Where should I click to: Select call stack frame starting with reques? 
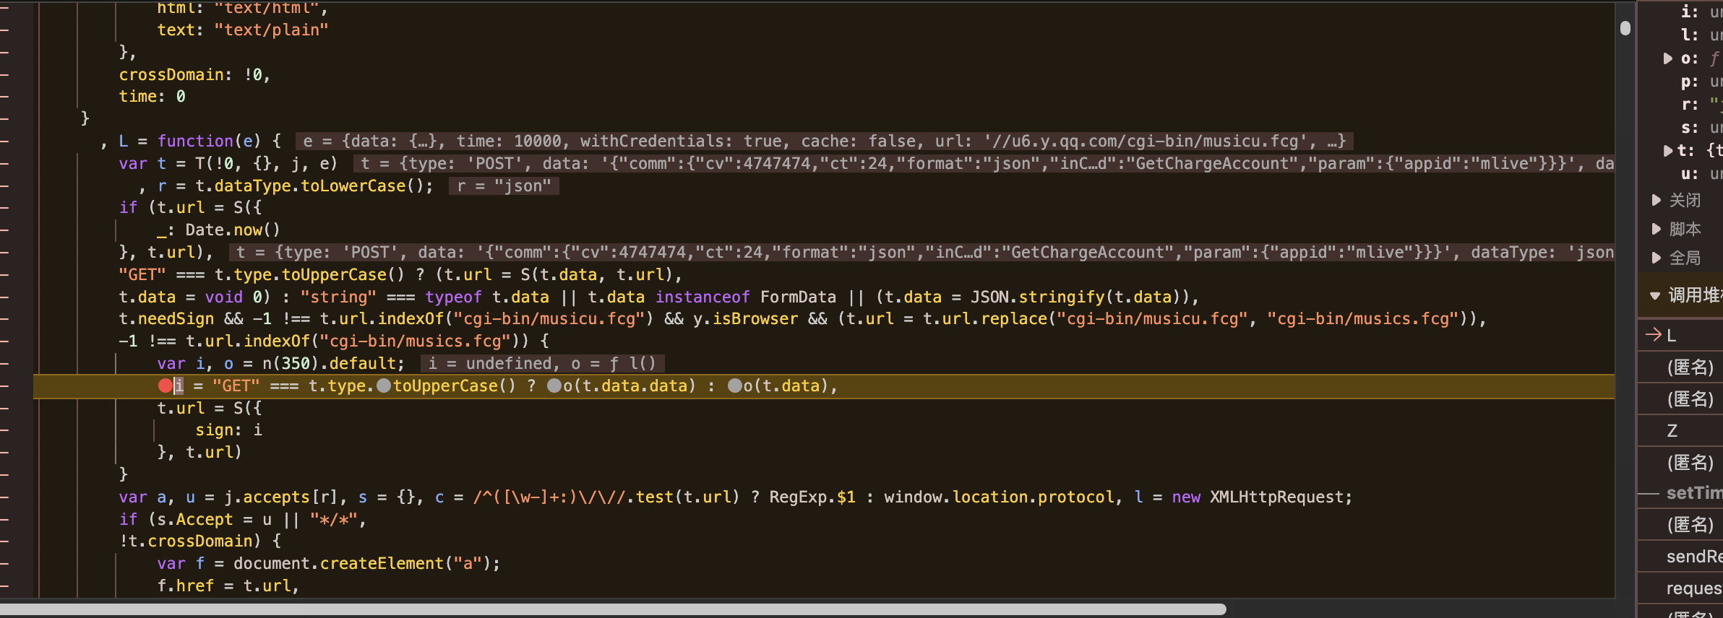point(1680,588)
